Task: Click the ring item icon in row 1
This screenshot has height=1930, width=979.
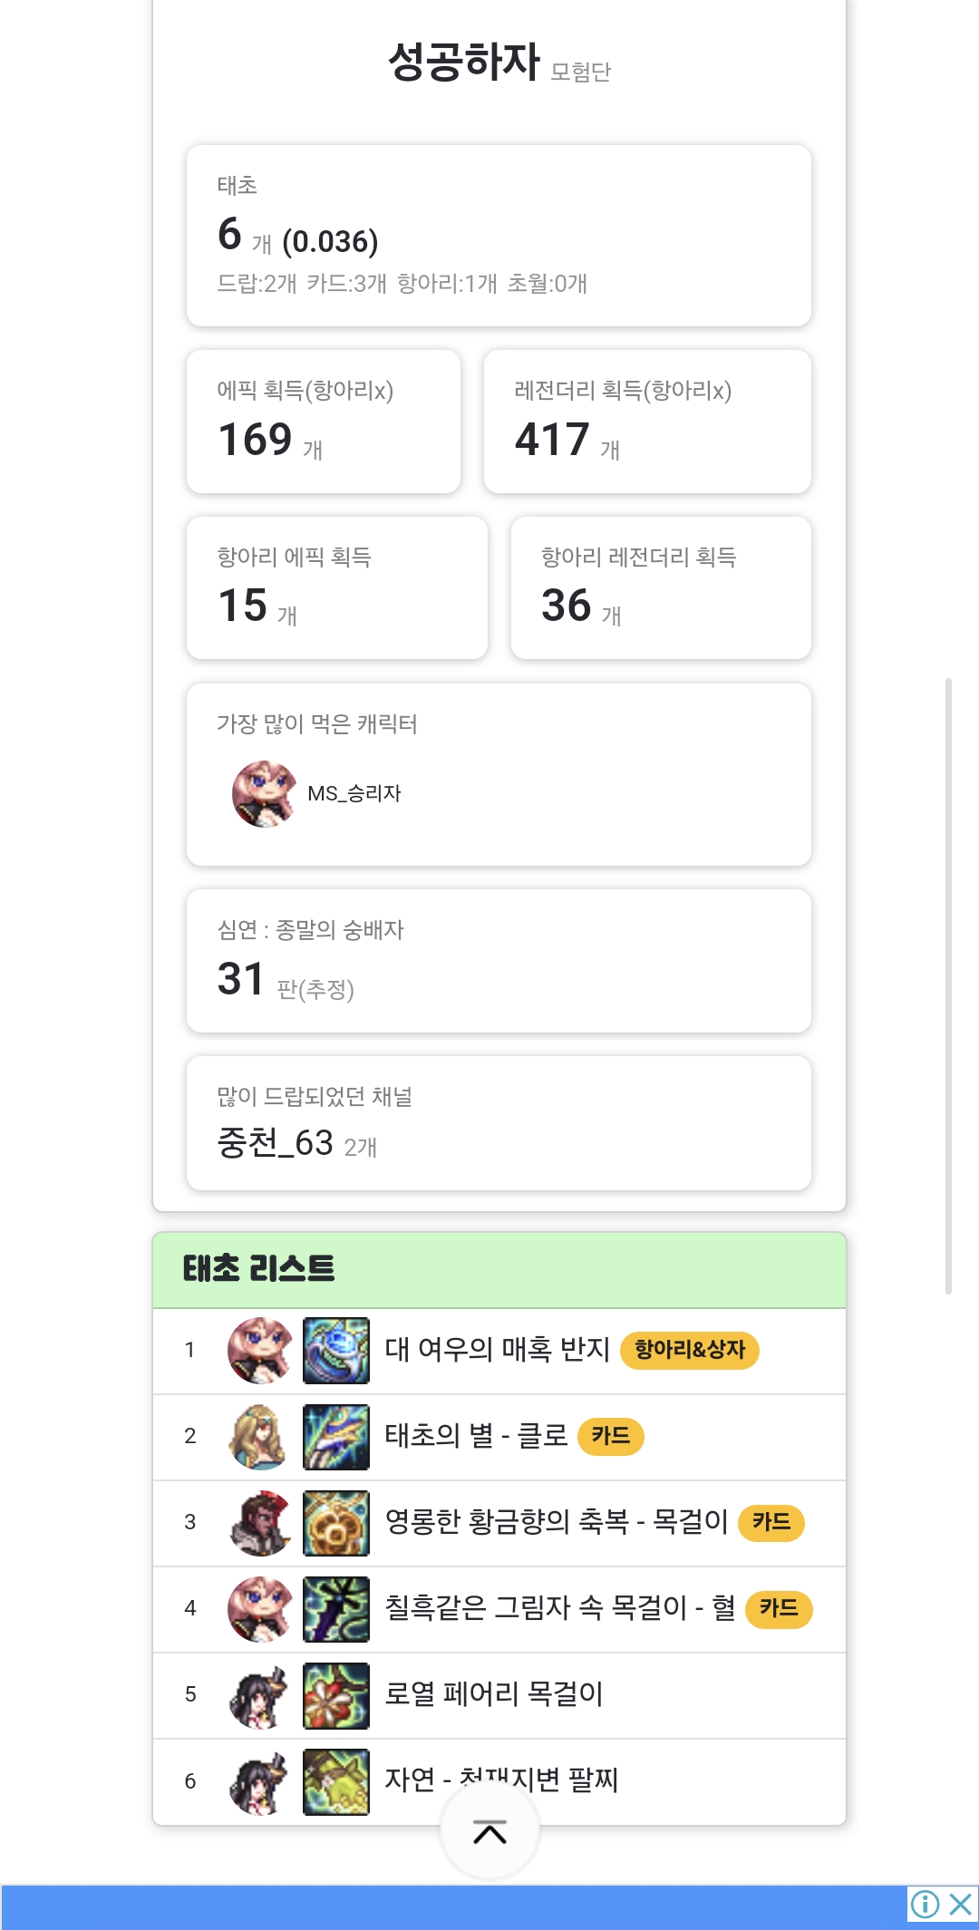Action: (336, 1351)
